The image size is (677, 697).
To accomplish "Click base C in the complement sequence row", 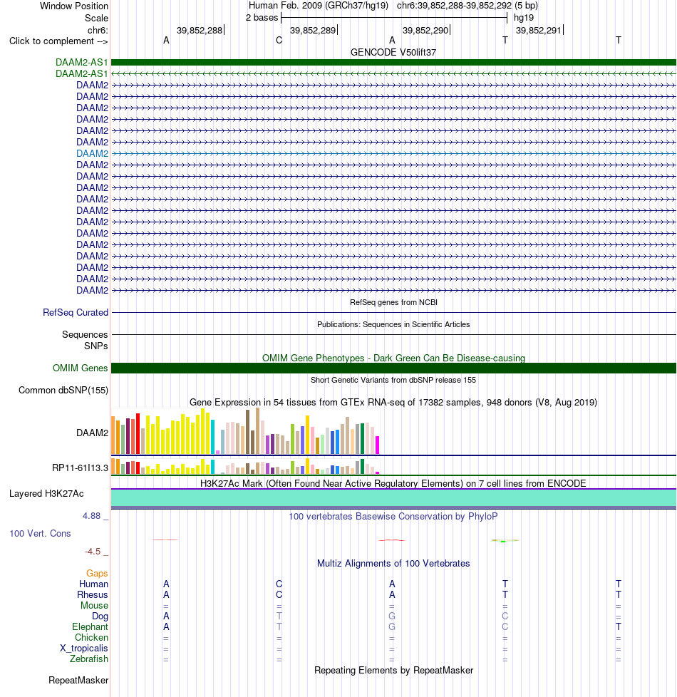I will click(279, 41).
